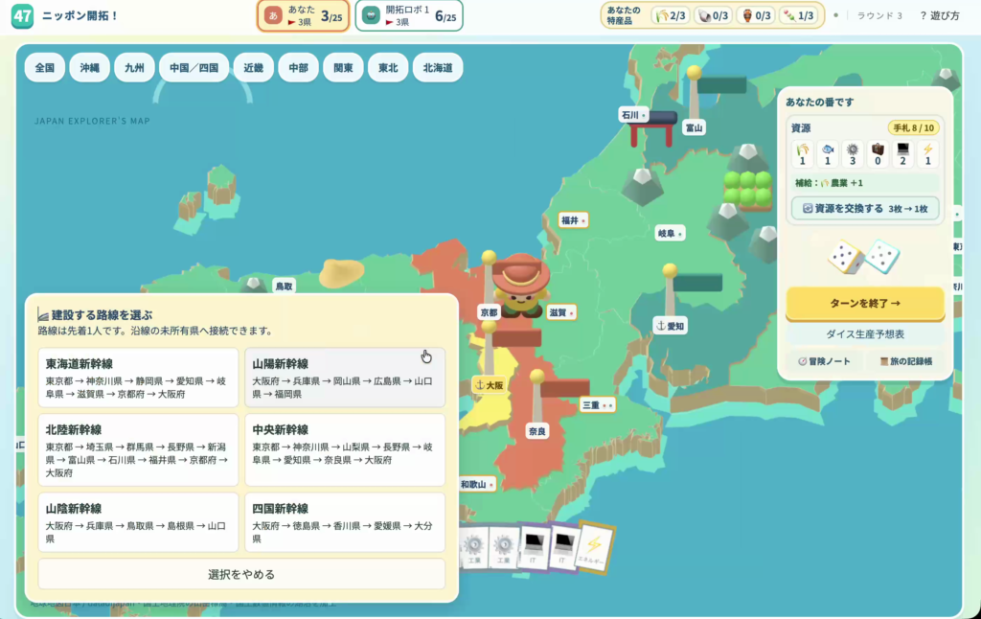
Task: Select the 和歌山 prefecture label
Action: 477,484
